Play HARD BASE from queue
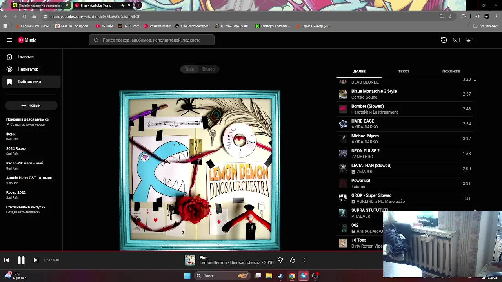The height and width of the screenshot is (282, 502). click(405, 124)
